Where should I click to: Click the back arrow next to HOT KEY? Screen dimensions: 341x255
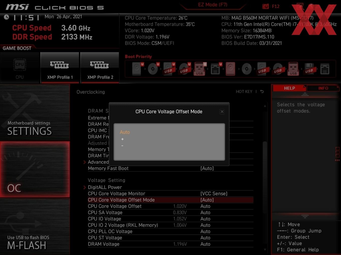(262, 91)
